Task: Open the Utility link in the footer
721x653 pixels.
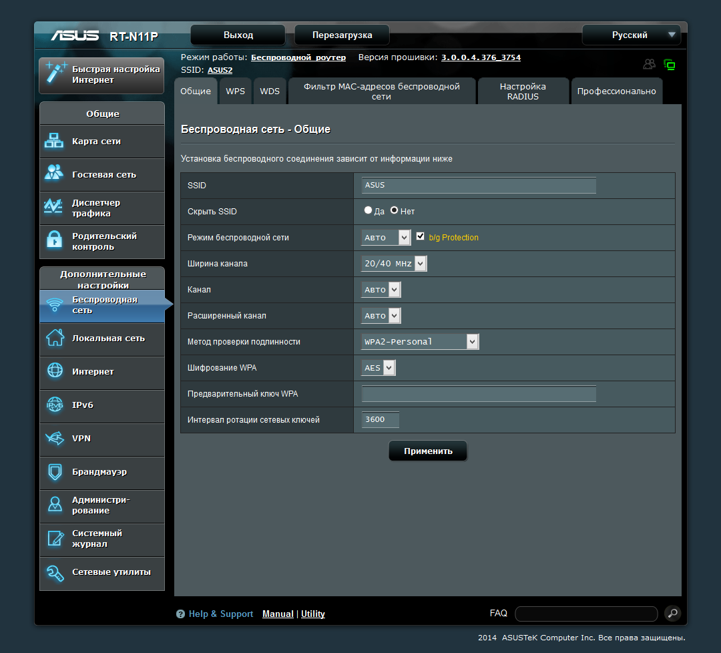Action: [x=312, y=614]
